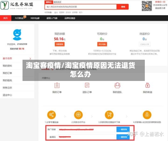Click the product search input field

(81, 7)
